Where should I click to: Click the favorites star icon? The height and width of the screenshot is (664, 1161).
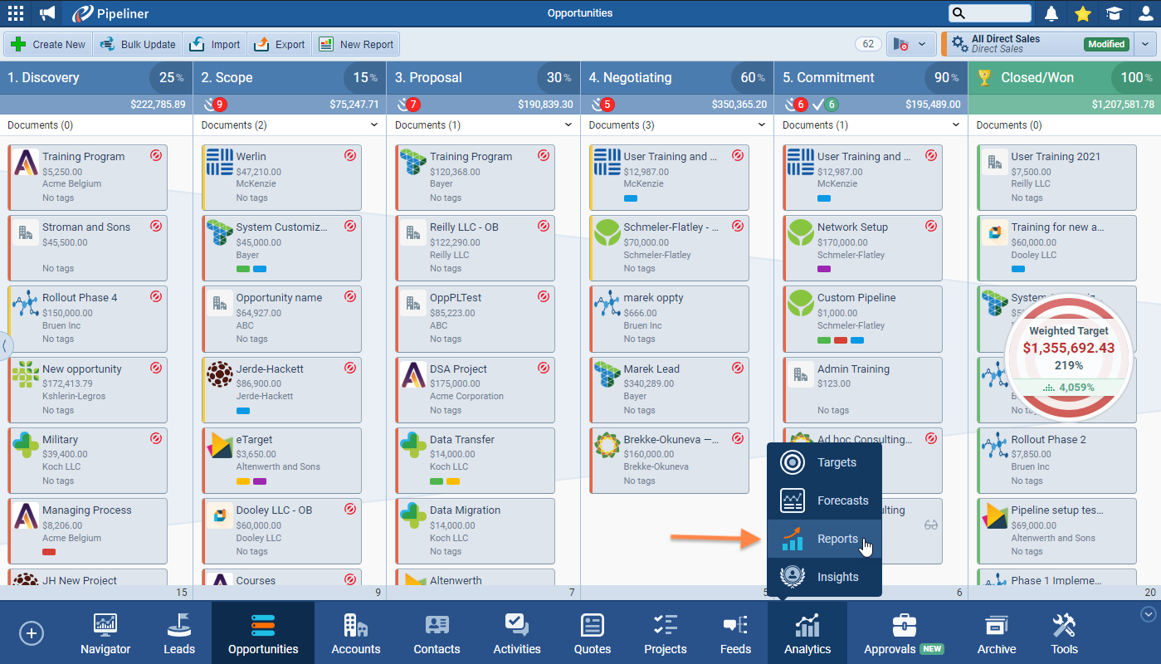coord(1082,13)
